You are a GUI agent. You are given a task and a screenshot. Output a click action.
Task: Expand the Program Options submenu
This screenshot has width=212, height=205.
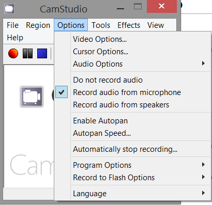[133, 165]
